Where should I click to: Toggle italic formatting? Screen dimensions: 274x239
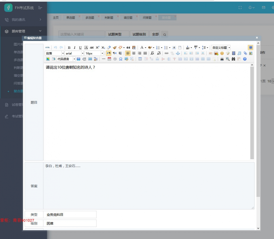pos(75,47)
